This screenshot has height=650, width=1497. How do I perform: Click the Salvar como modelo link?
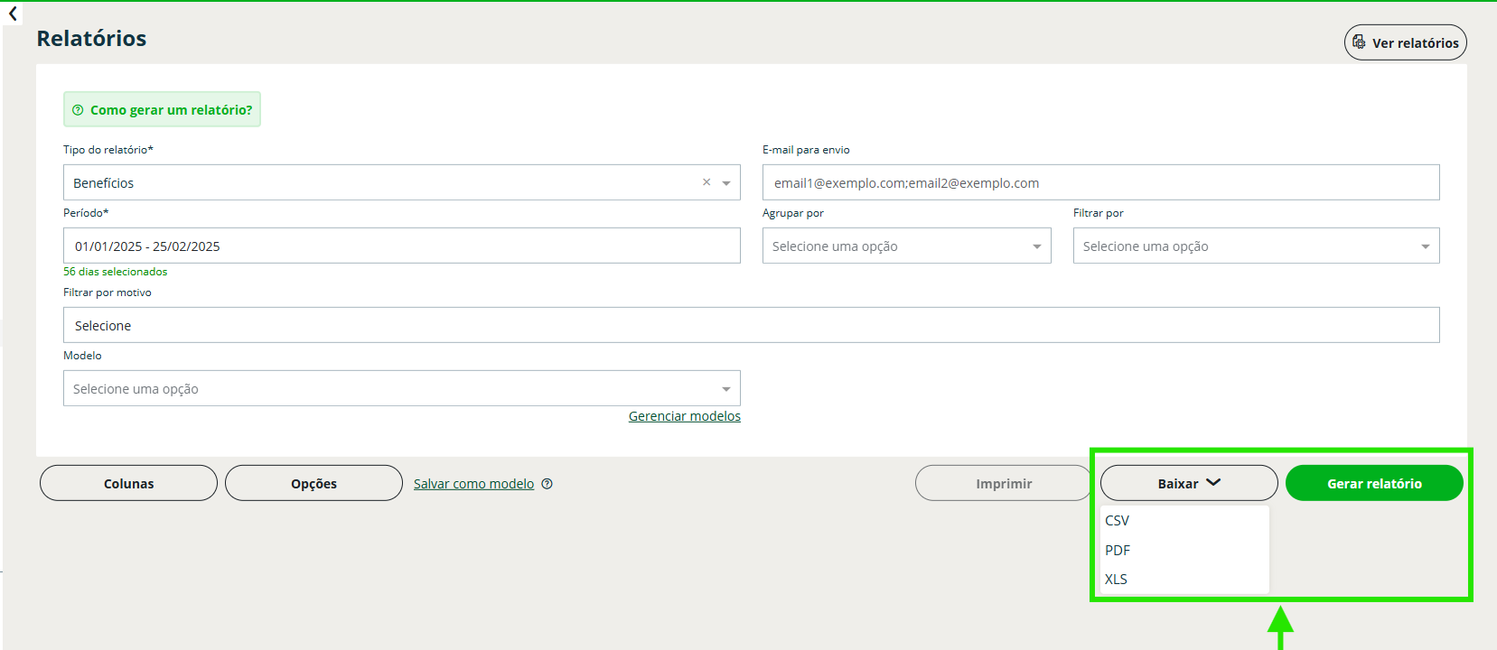click(x=473, y=484)
